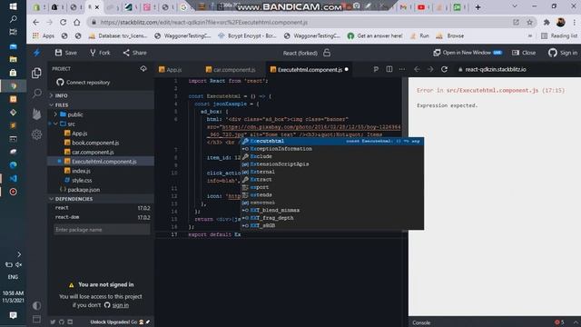The image size is (581, 327).
Task: Focus the Enter package name field
Action: click(102, 230)
